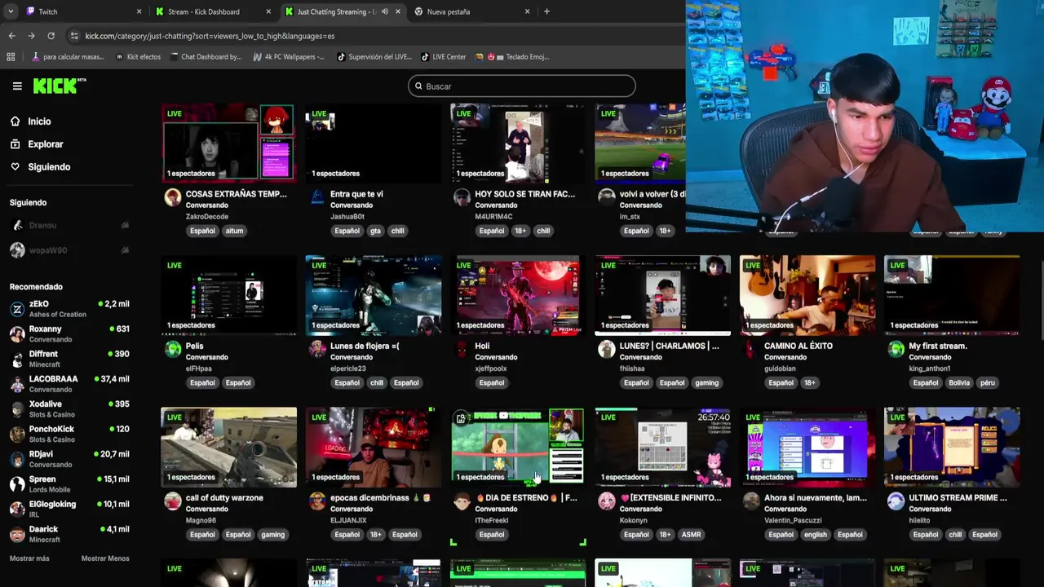1044x587 pixels.
Task: Click the 'english' tag on Valentin_Pascuzzi
Action: pos(815,535)
